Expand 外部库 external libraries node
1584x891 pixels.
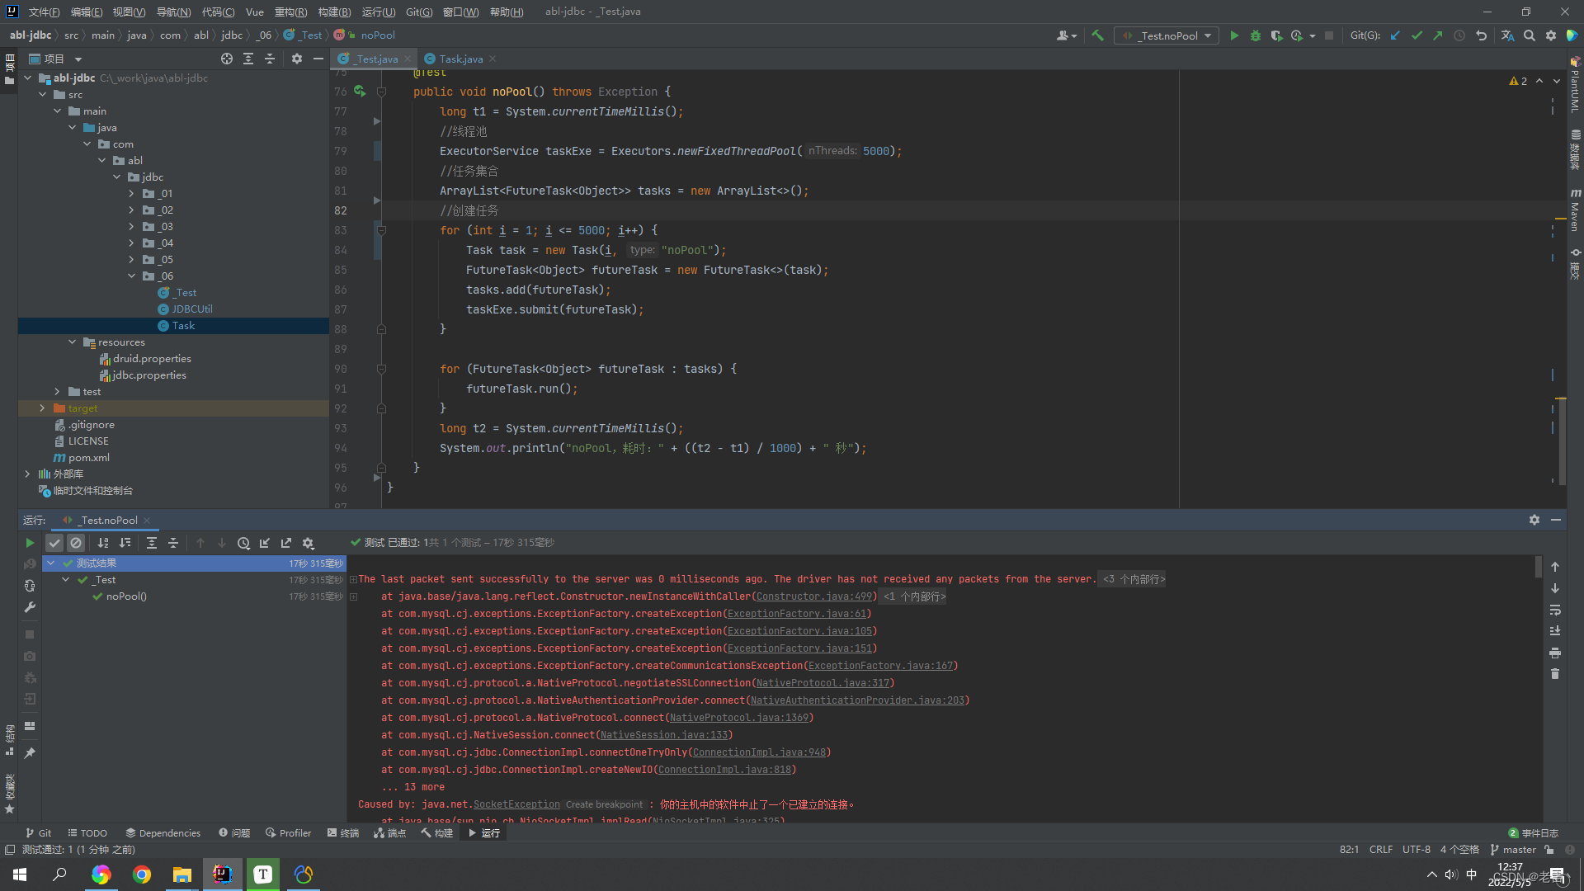point(27,474)
